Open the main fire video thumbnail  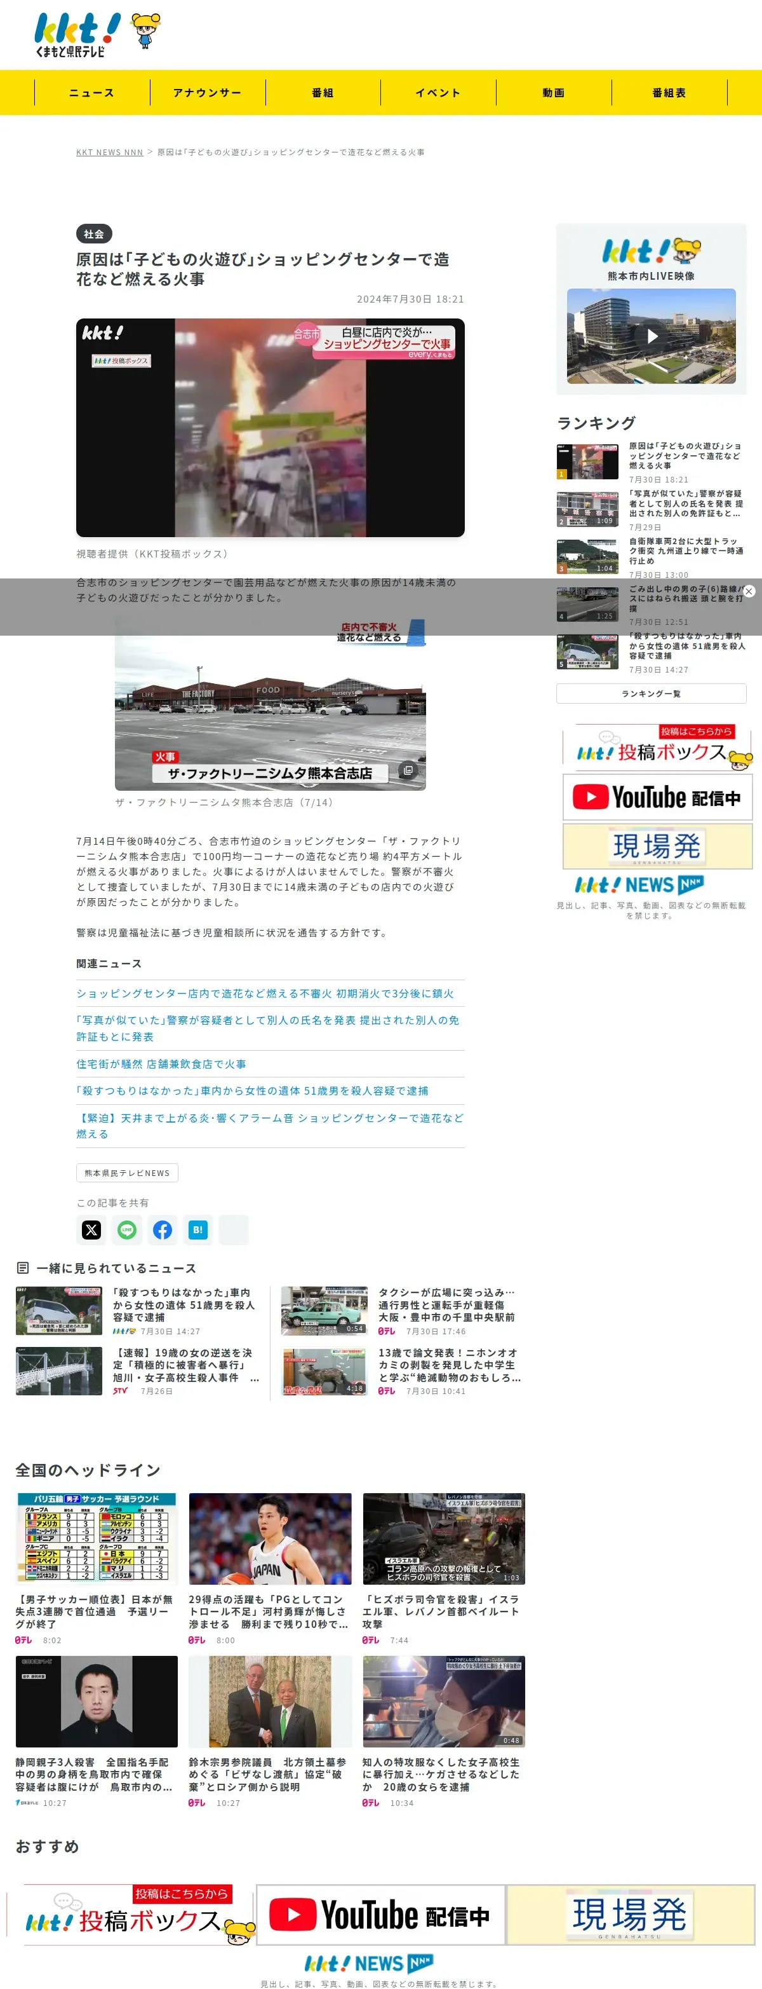(x=270, y=428)
